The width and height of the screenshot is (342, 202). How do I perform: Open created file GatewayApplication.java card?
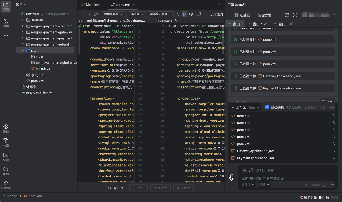(283, 76)
